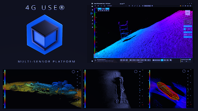Toggle the highlighted cloud icon in playback bar

162,60
